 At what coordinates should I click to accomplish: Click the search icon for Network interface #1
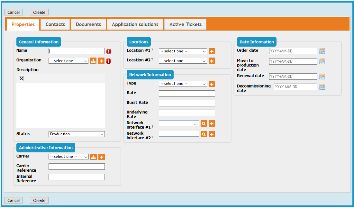[x=204, y=123]
